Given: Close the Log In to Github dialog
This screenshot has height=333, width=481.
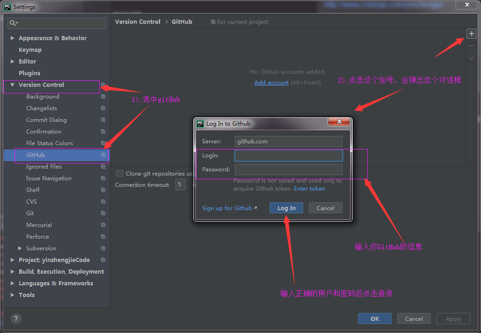Looking at the screenshot, I should (x=339, y=121).
